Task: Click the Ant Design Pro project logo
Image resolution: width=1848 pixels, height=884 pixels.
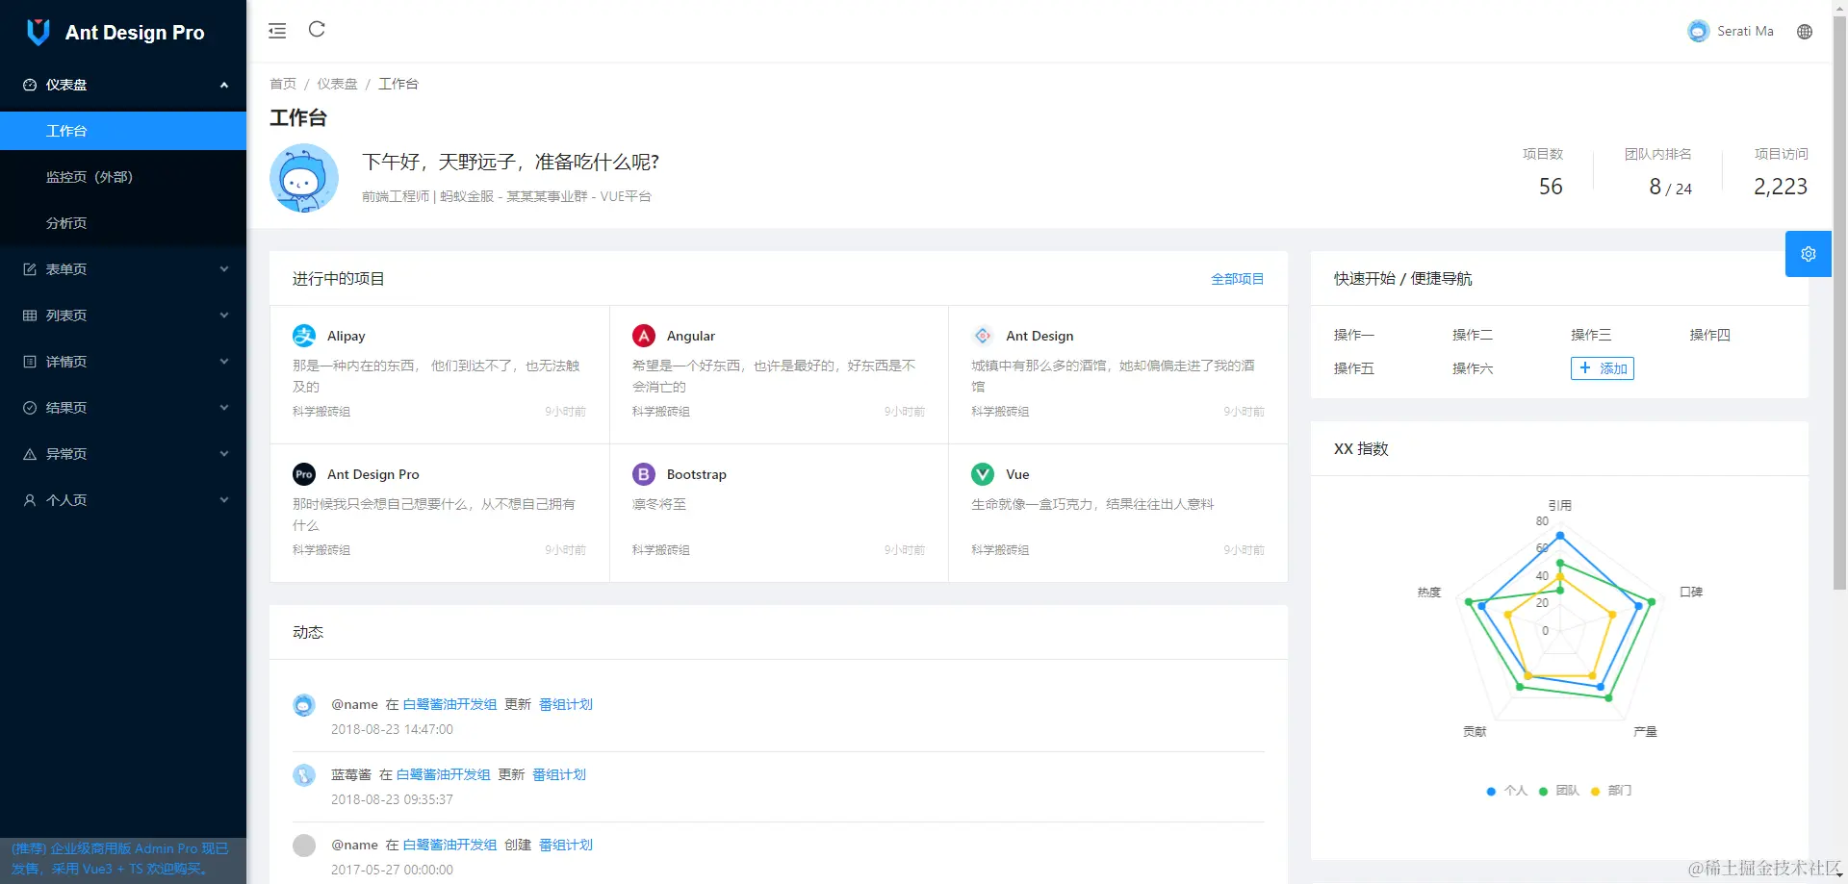Action: [304, 474]
